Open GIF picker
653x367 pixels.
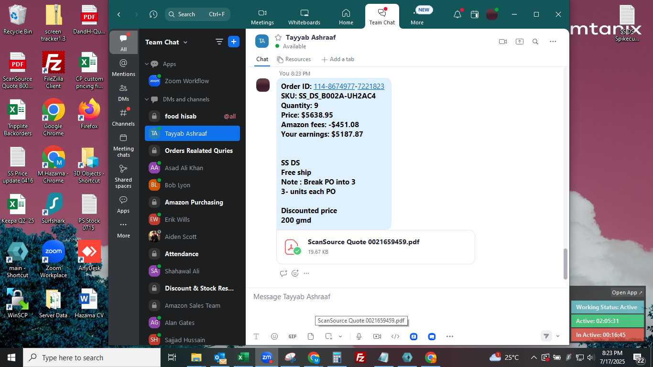coord(293,336)
